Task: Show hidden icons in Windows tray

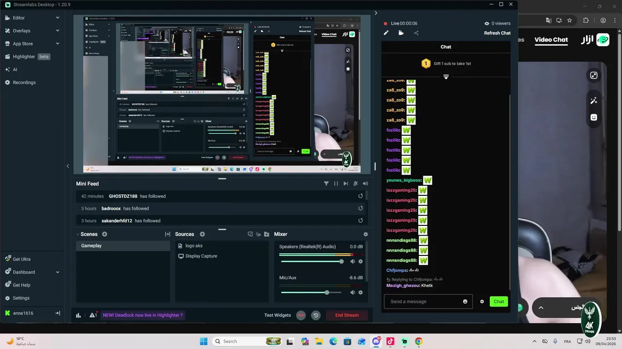Action: pyautogui.click(x=535, y=341)
